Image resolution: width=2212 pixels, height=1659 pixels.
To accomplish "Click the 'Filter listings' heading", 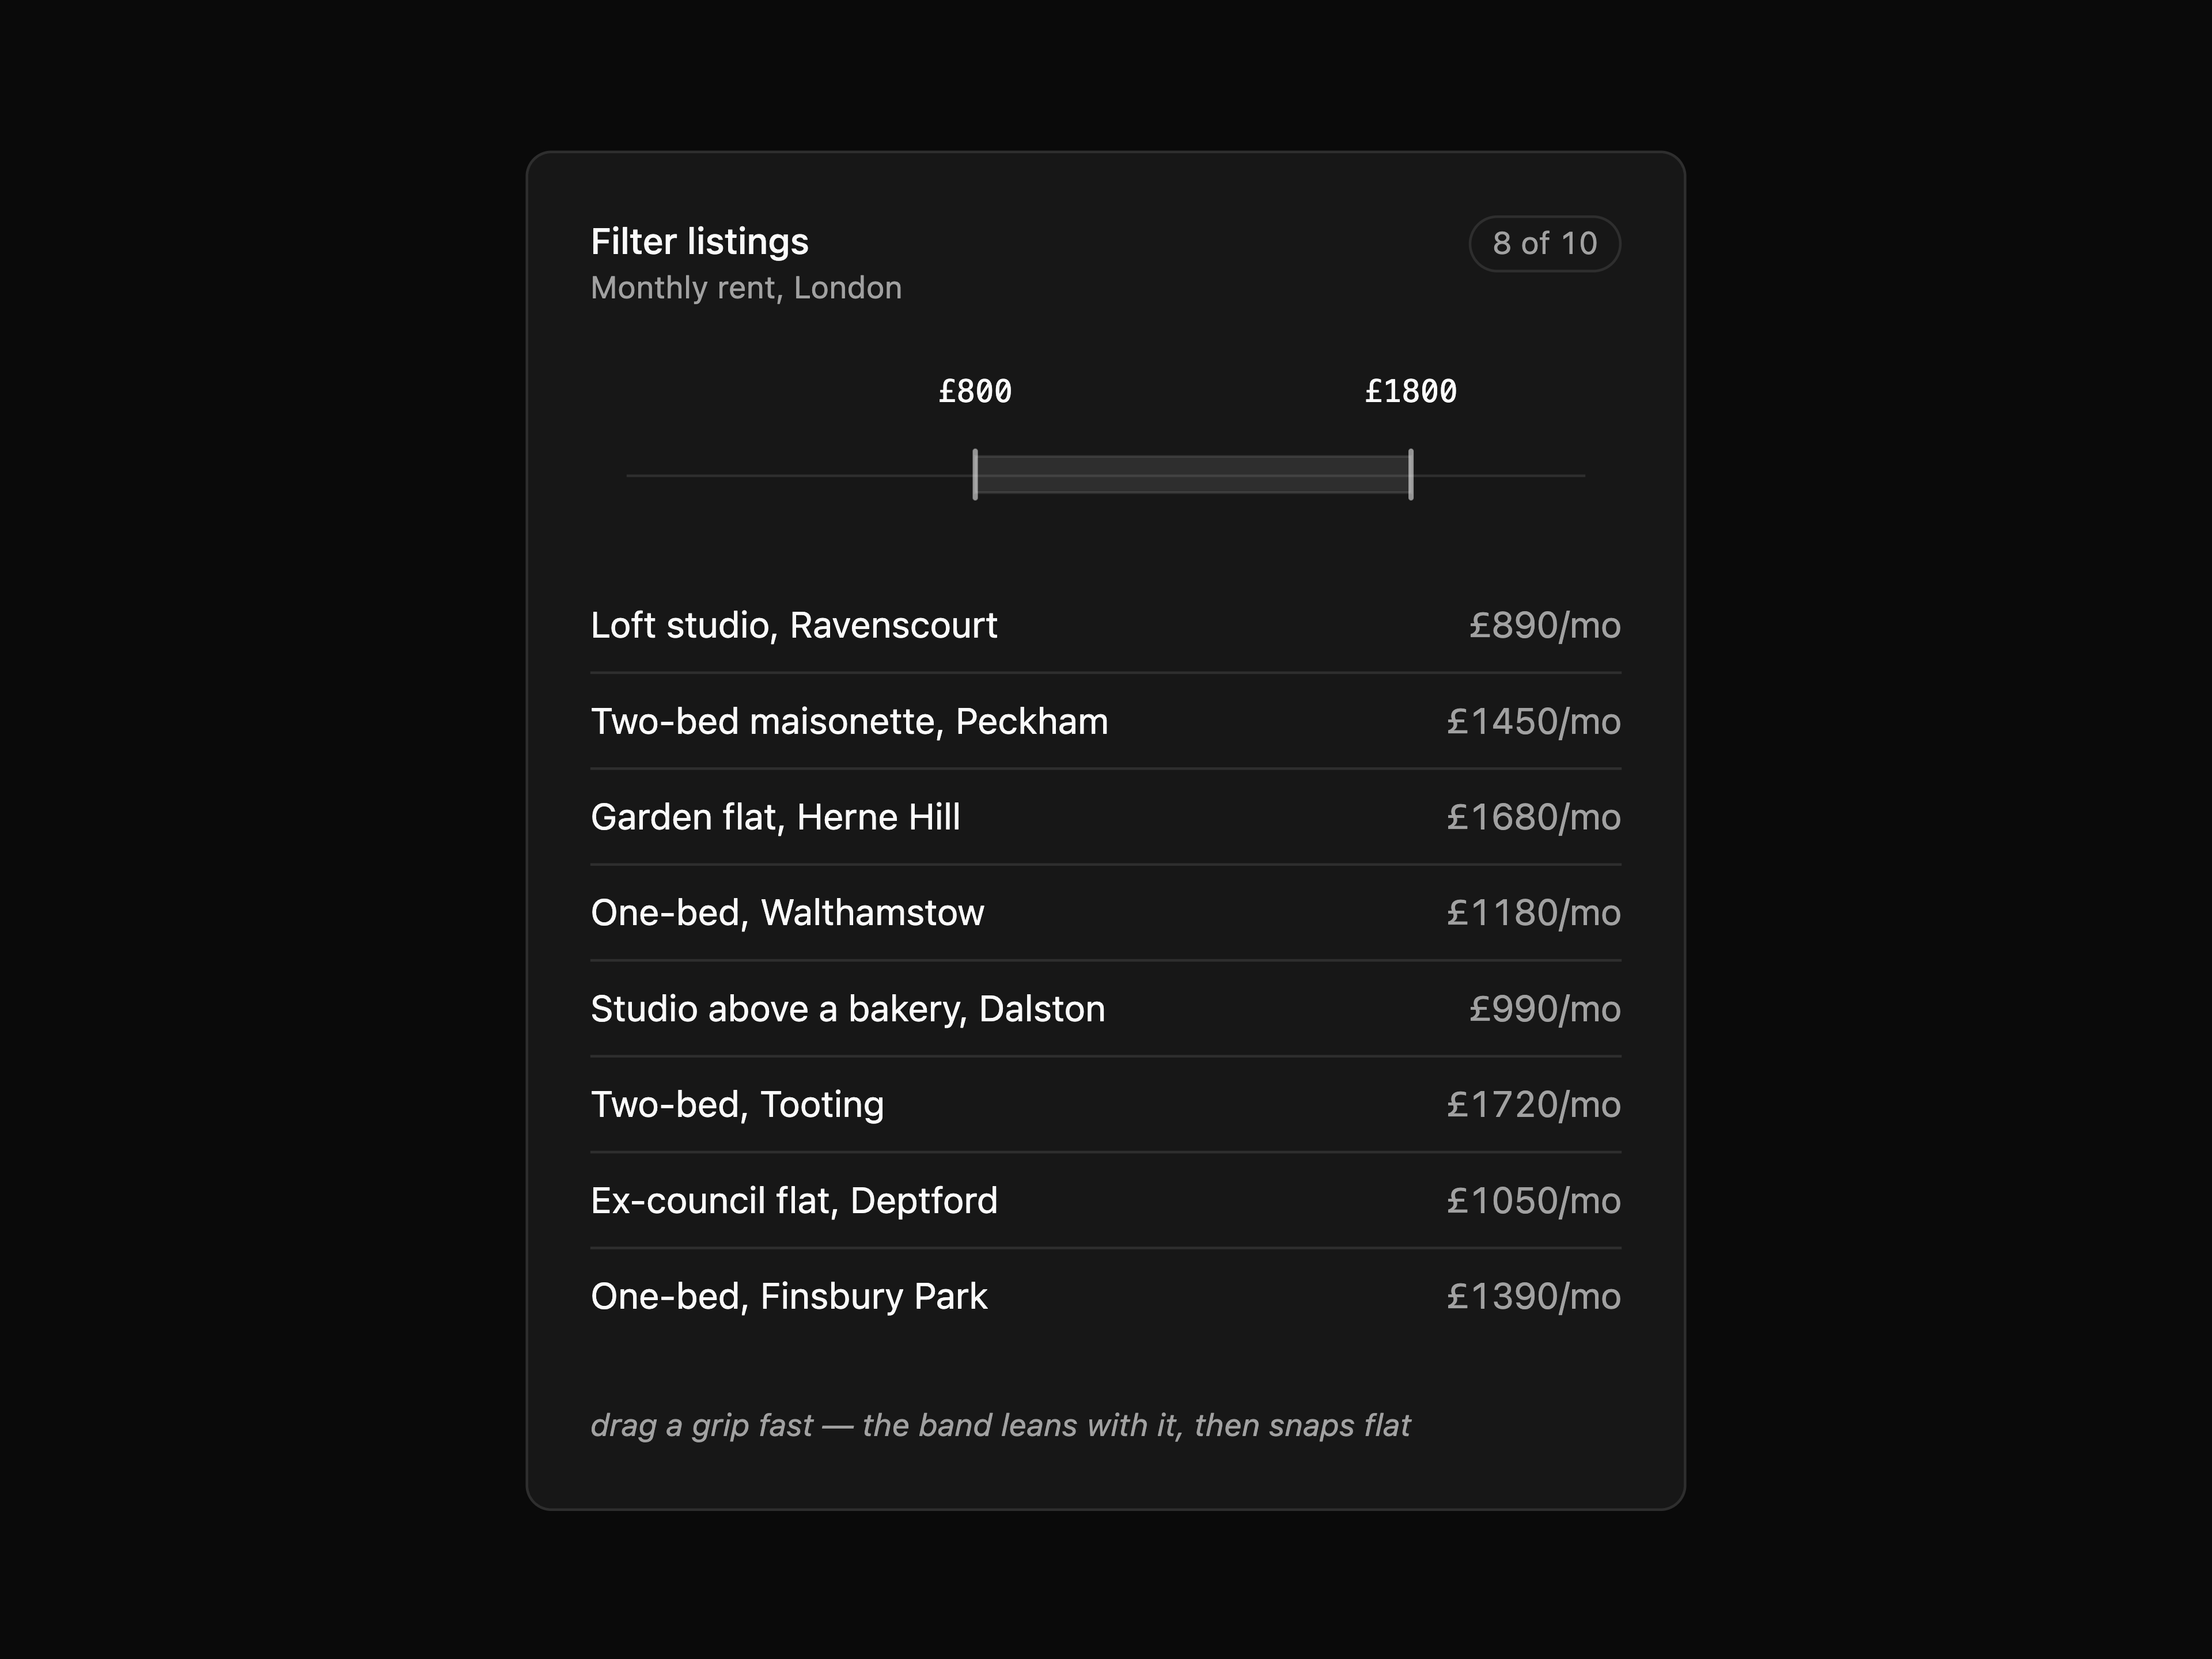I will pos(699,243).
